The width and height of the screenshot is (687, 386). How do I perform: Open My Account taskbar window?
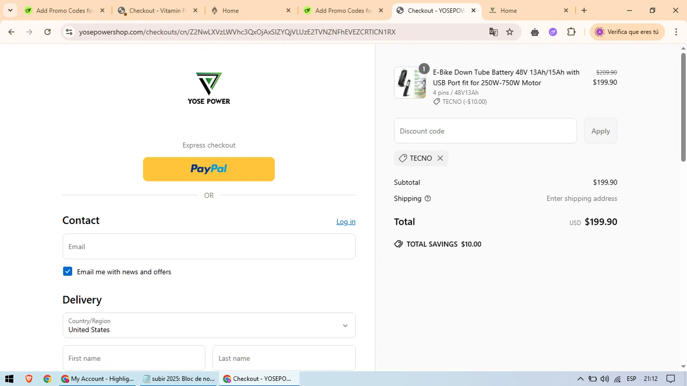tap(98, 379)
